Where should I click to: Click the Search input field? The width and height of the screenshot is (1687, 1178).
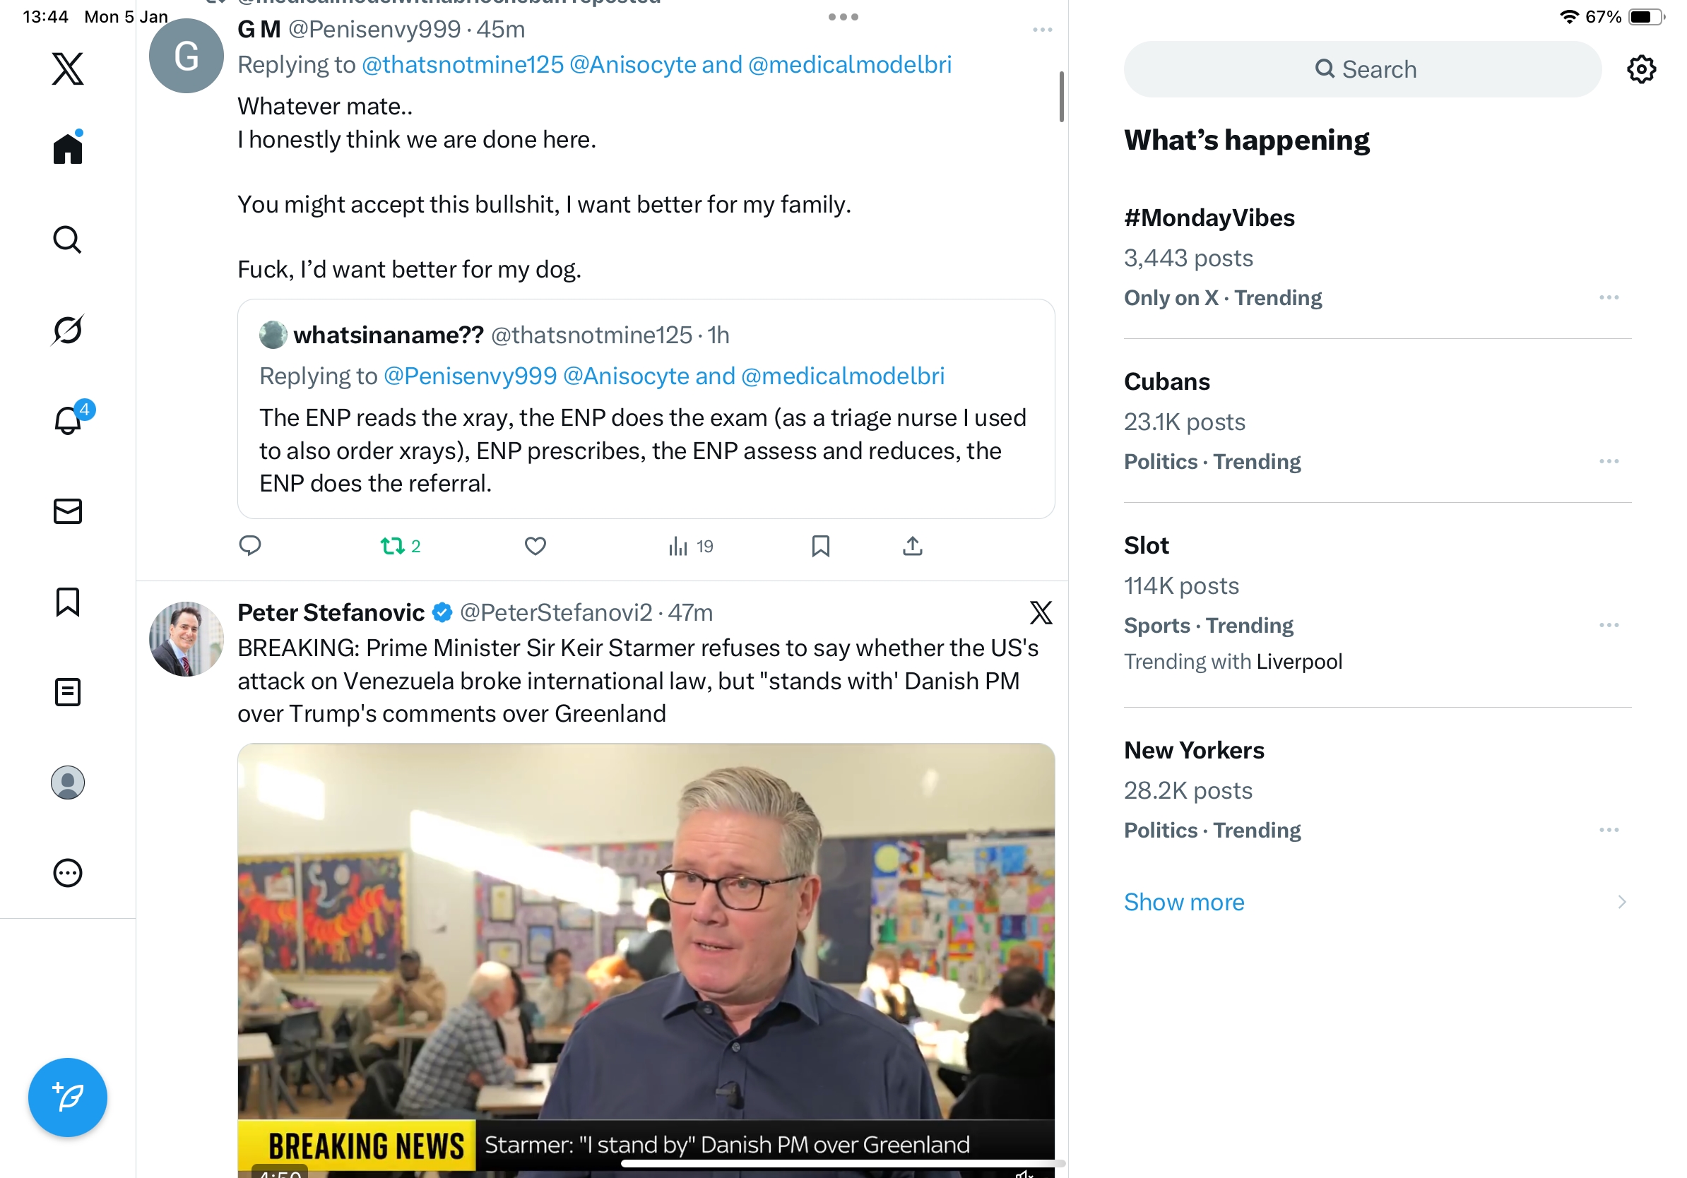point(1362,69)
